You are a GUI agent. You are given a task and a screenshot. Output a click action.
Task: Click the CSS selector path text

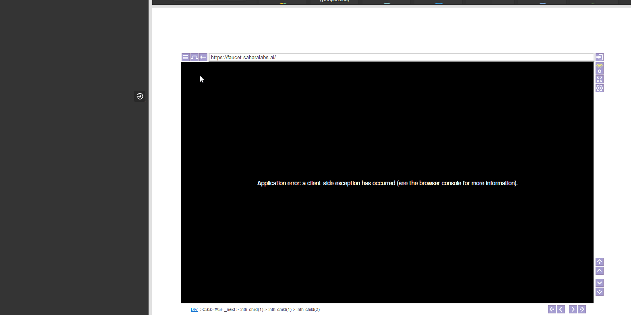(260, 309)
